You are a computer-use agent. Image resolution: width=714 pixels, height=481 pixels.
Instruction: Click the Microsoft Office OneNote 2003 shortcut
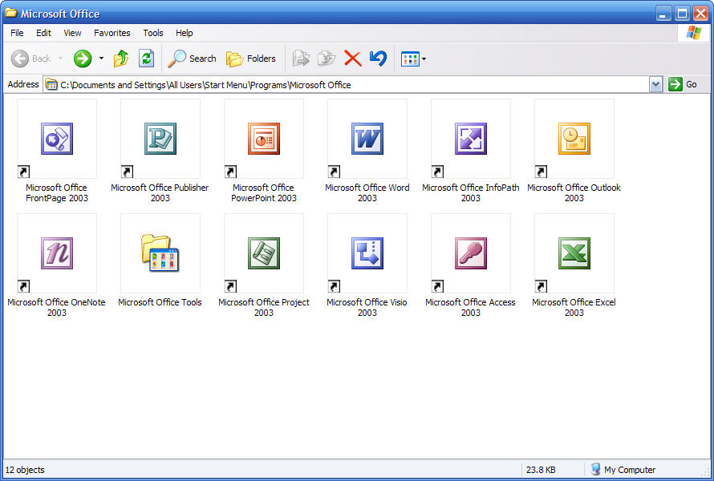57,253
